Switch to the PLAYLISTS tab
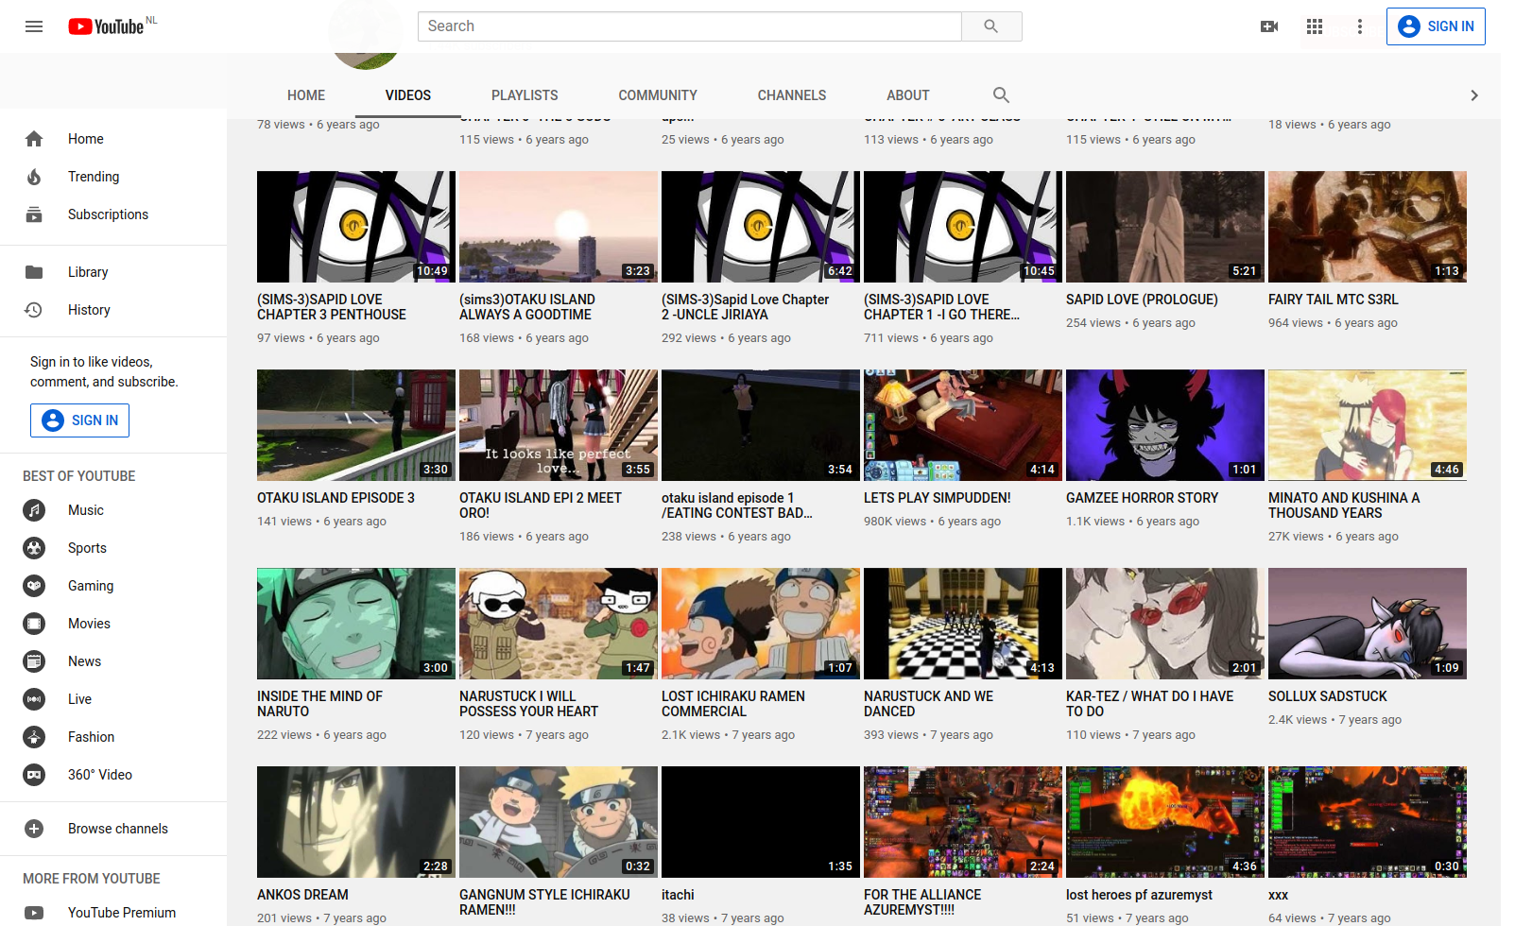The height and width of the screenshot is (926, 1515). click(x=525, y=95)
